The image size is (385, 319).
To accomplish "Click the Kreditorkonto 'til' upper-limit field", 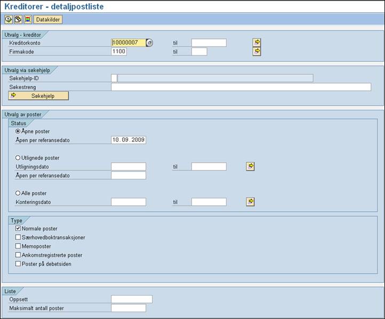I will point(209,43).
